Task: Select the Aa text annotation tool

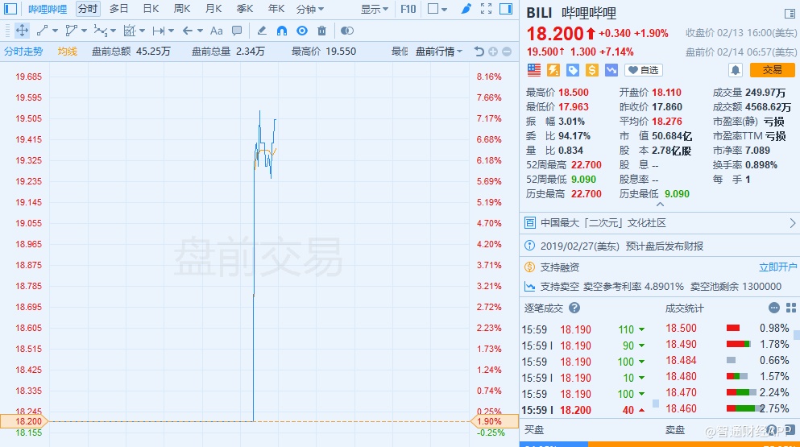Action: point(217,31)
